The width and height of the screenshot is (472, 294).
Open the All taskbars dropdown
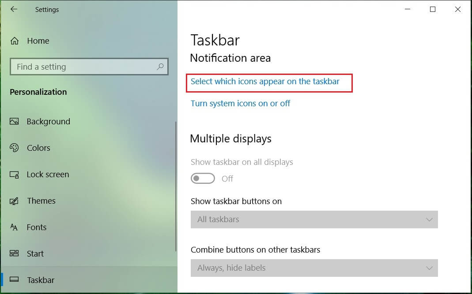point(314,220)
